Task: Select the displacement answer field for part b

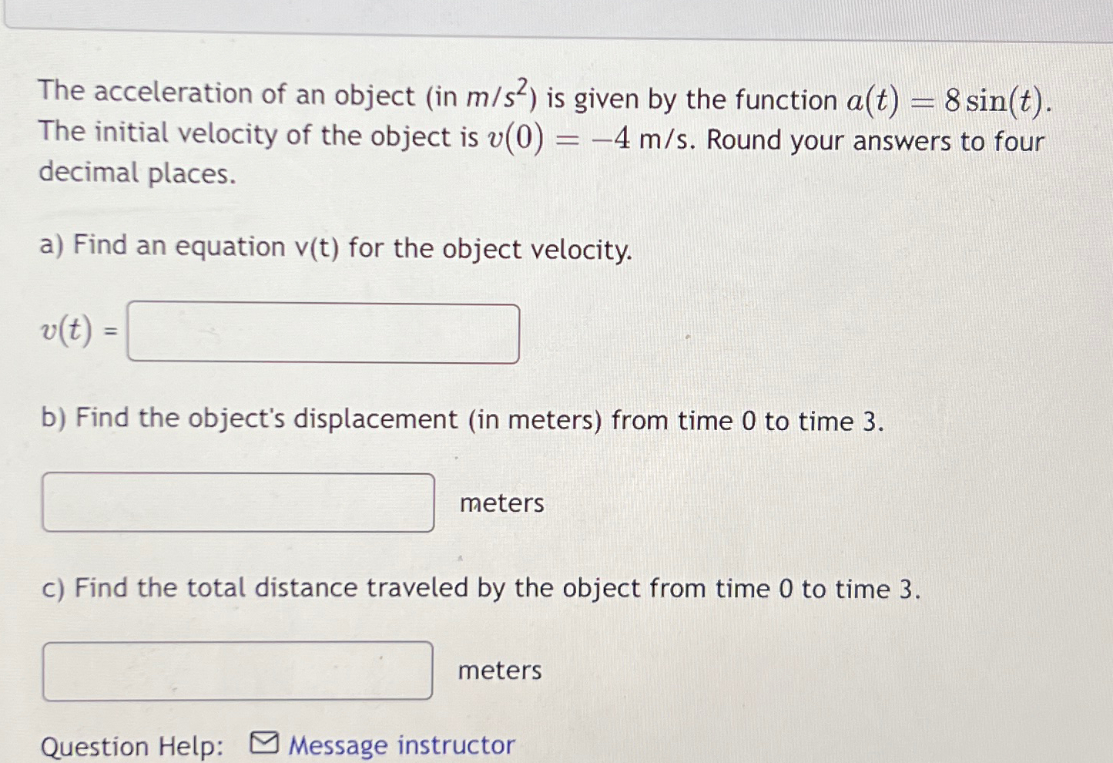Action: pos(239,503)
